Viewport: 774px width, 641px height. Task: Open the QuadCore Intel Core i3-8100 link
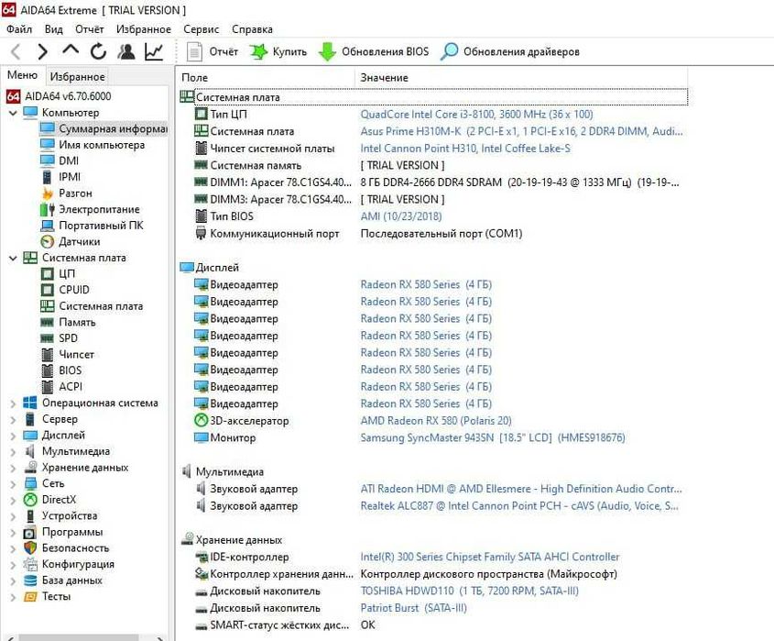click(x=476, y=114)
